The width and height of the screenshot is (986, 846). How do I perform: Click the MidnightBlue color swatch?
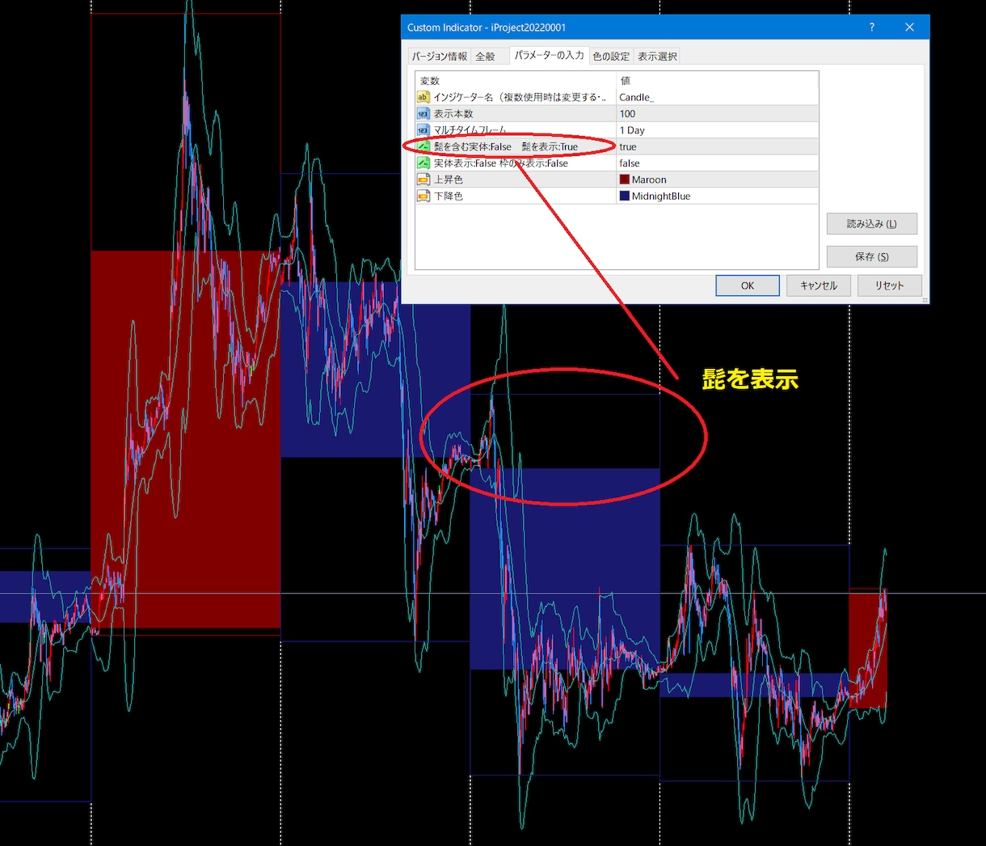[625, 196]
